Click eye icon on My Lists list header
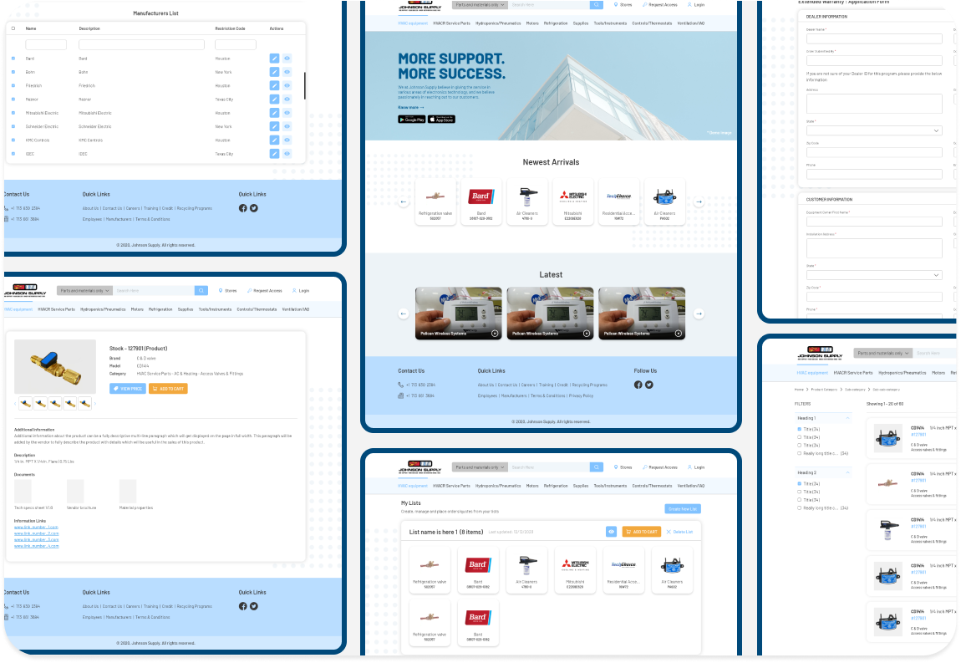Viewport: 961px width, 663px height. (x=611, y=532)
